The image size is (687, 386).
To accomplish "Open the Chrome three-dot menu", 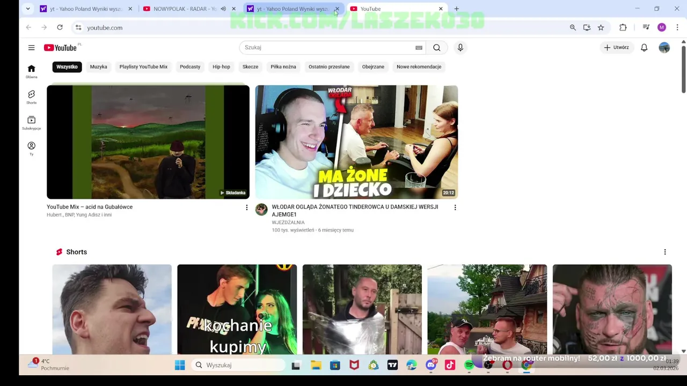I will click(x=677, y=27).
